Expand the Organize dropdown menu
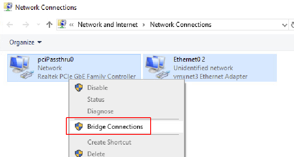 point(26,42)
